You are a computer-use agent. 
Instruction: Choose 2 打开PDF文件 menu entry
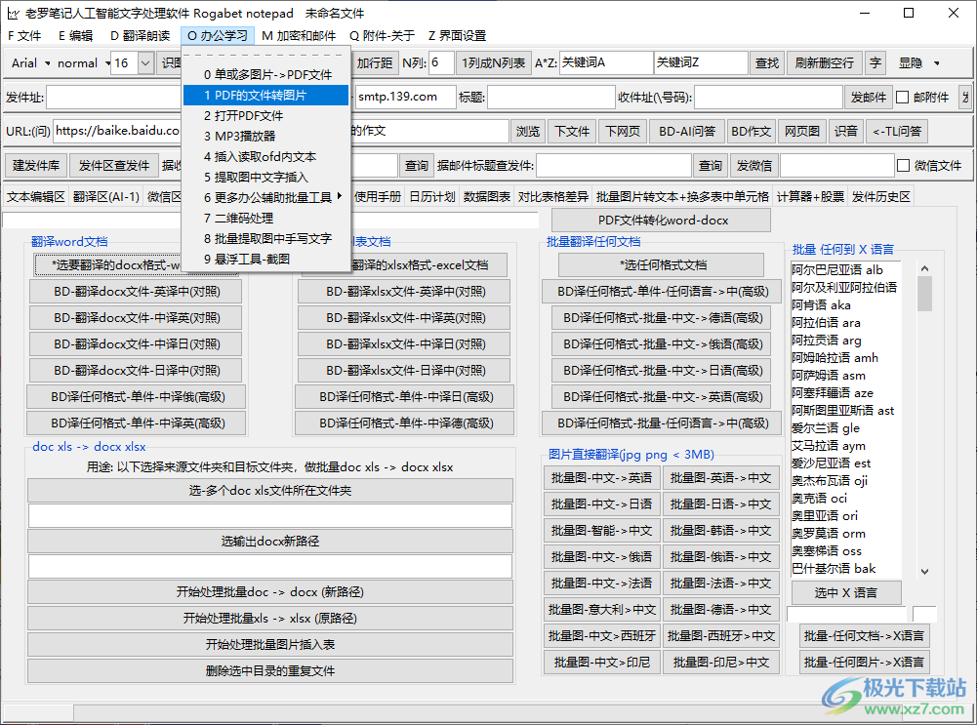click(266, 116)
